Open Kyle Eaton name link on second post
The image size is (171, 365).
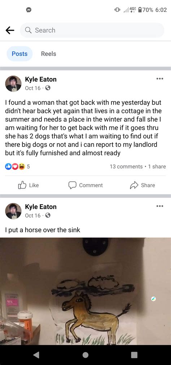click(41, 207)
